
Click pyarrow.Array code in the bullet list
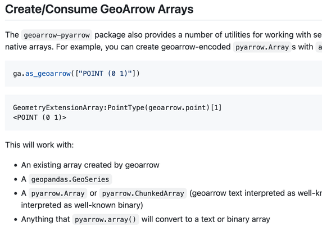point(58,193)
